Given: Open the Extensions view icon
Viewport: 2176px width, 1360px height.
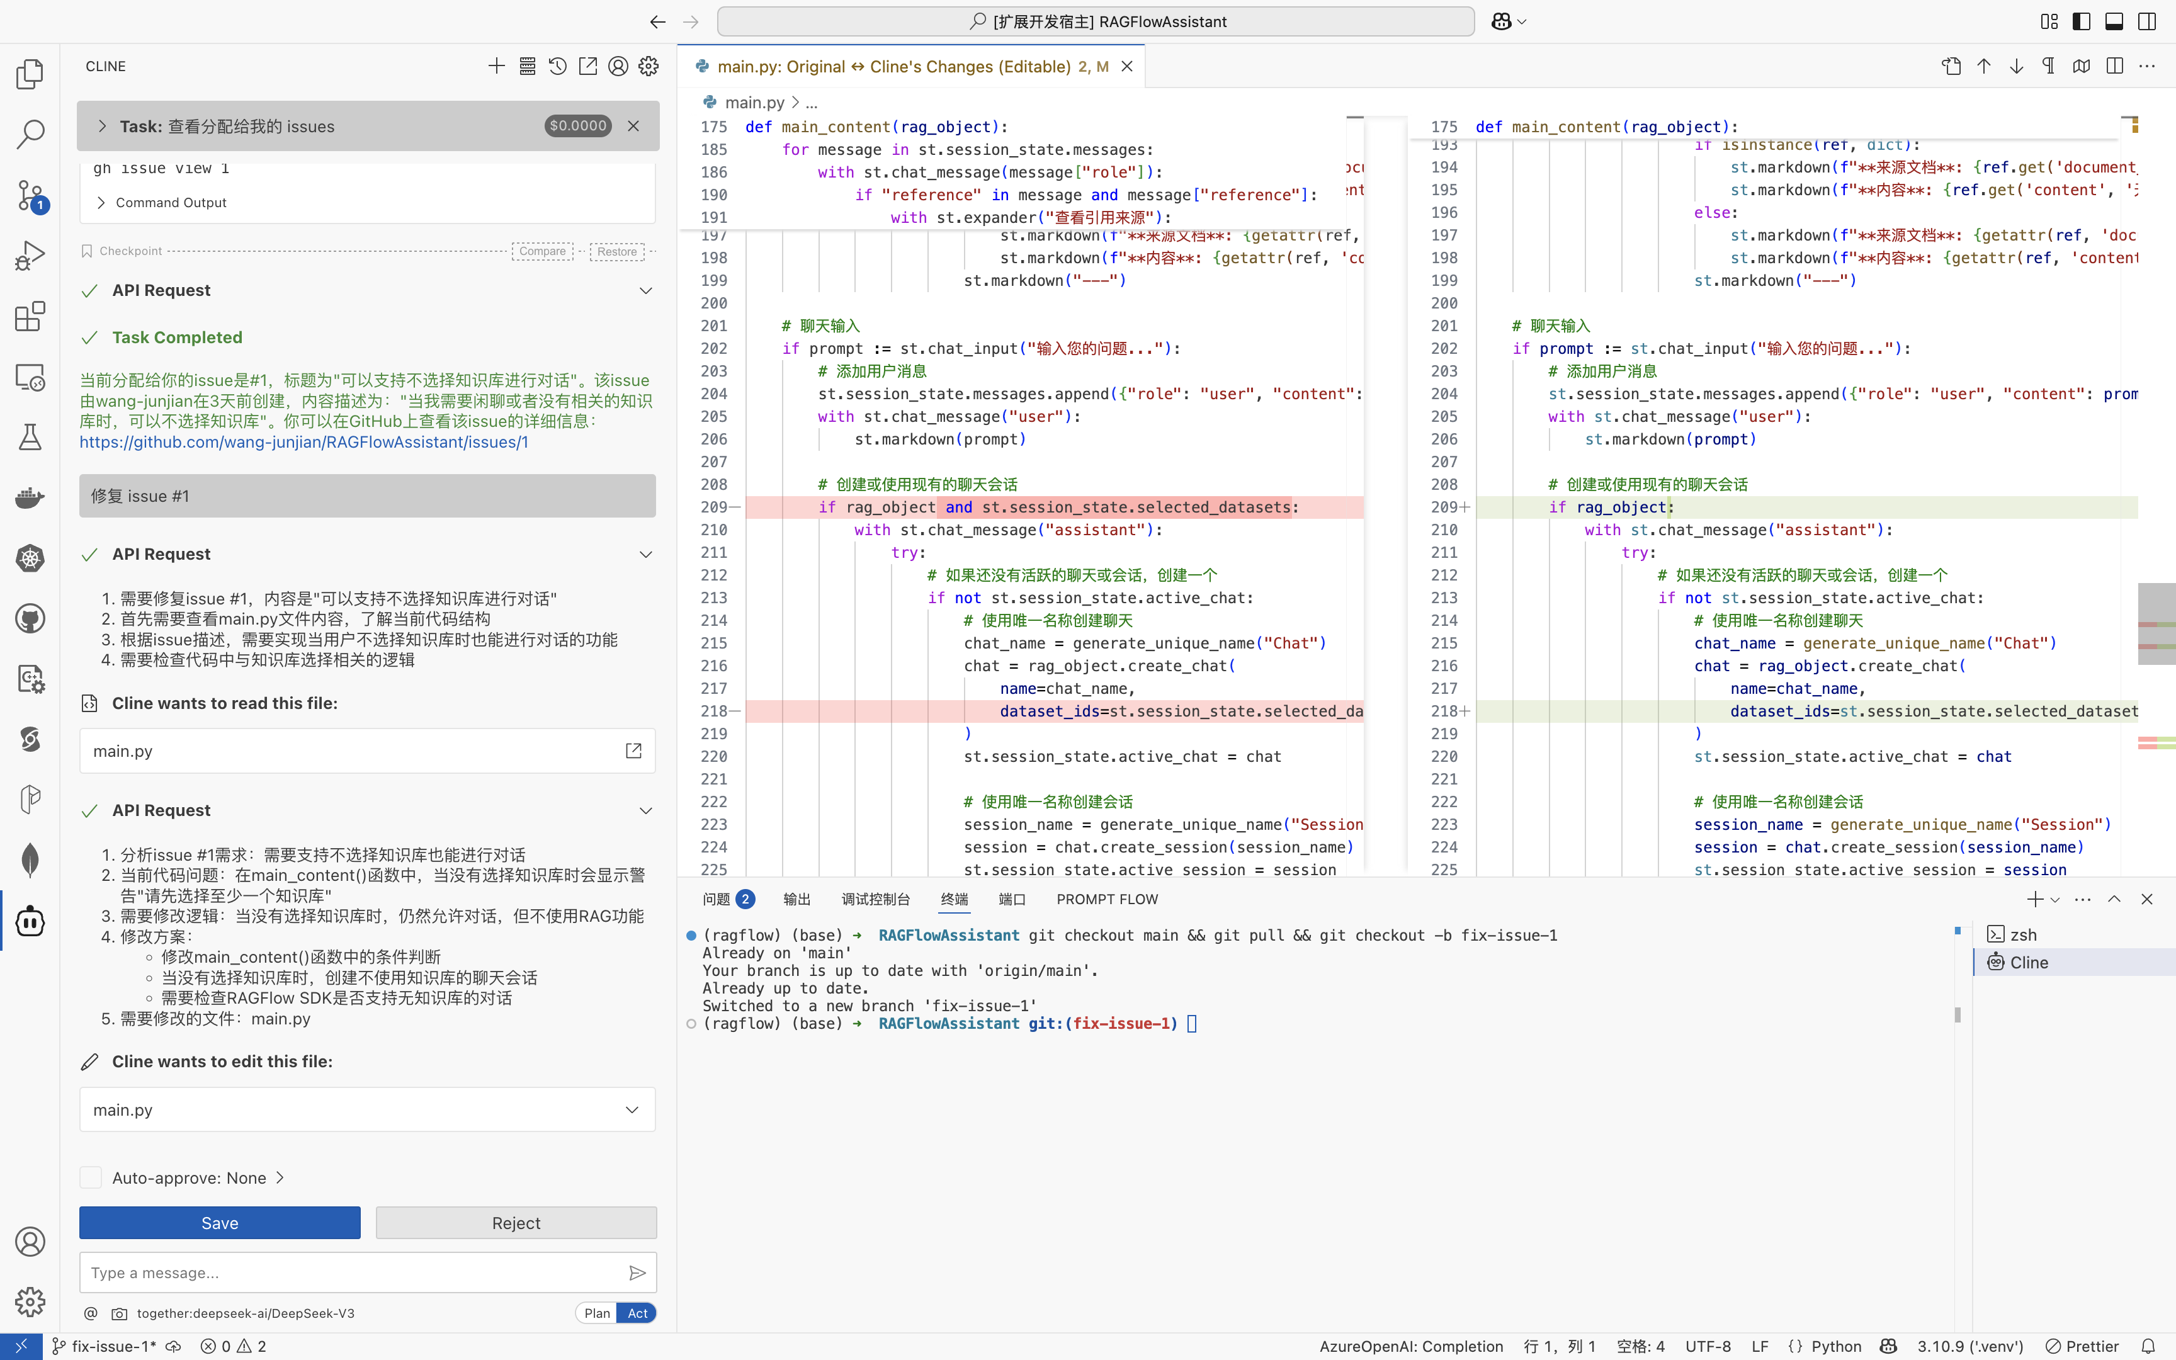Looking at the screenshot, I should click(30, 317).
